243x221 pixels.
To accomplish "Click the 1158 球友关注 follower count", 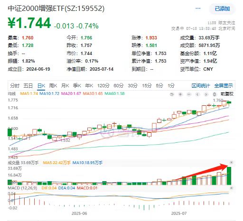I will (221, 23).
